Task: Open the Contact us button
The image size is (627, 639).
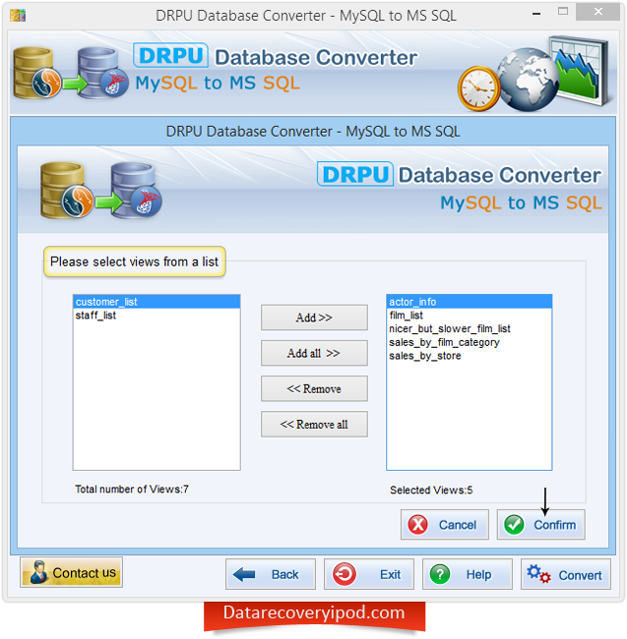Action: tap(72, 572)
